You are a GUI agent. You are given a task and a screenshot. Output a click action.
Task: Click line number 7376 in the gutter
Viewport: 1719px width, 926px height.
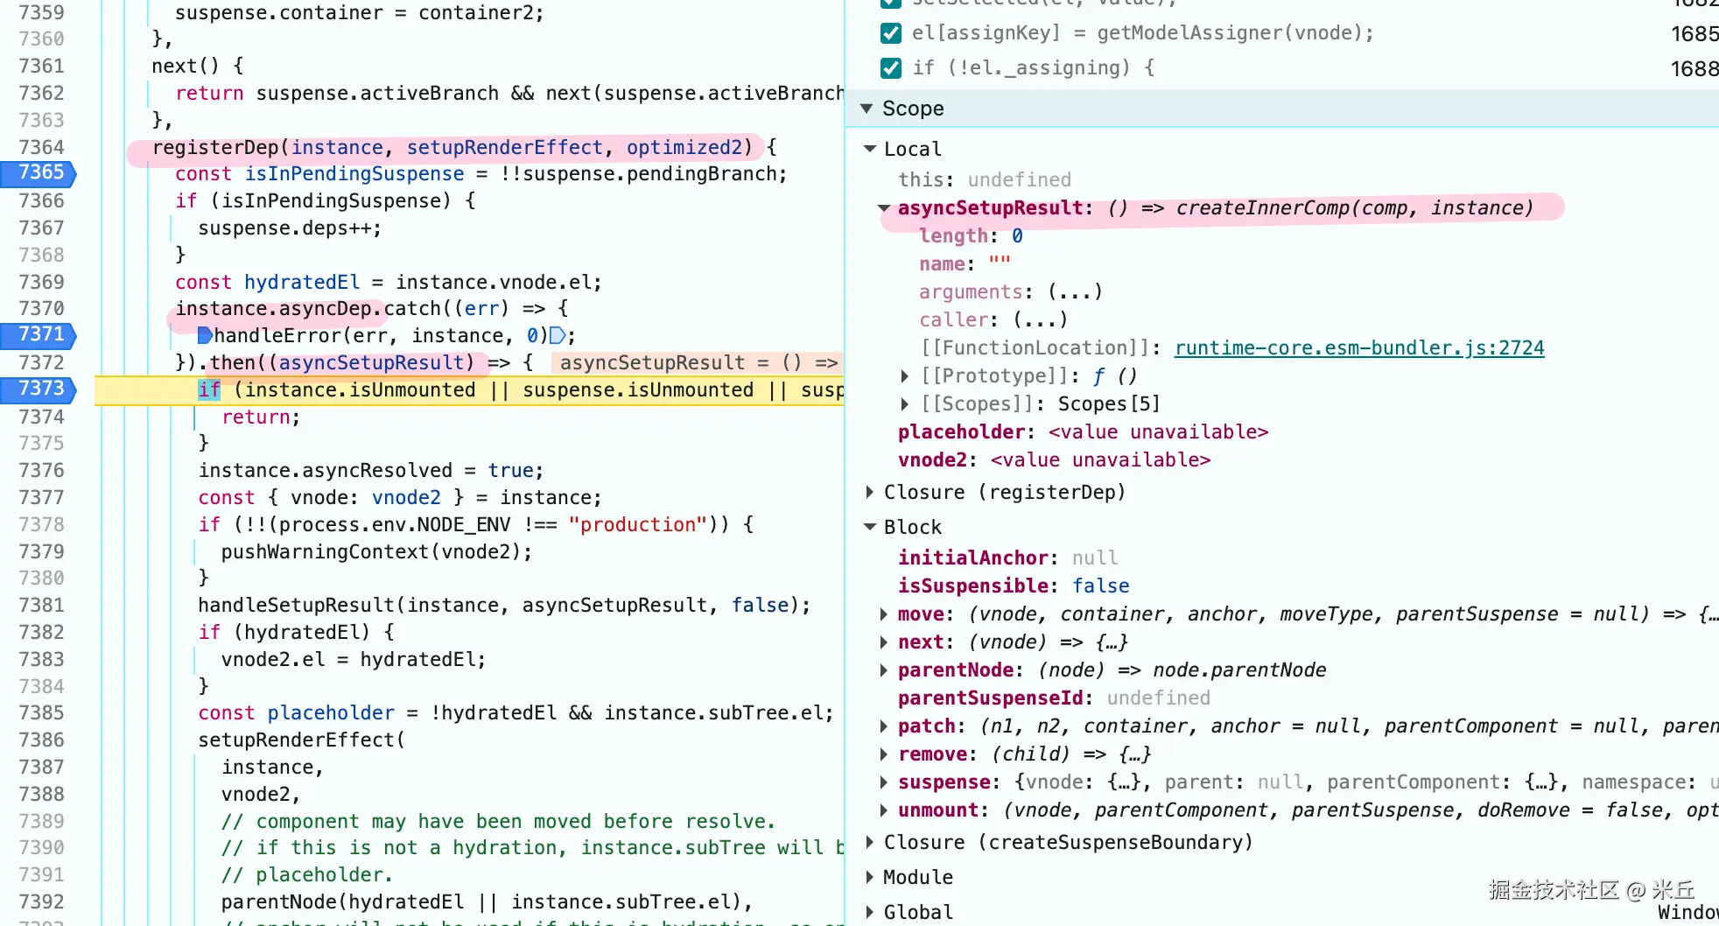(41, 471)
